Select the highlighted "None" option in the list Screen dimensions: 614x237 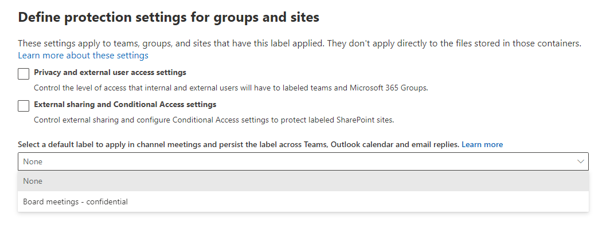pyautogui.click(x=33, y=181)
